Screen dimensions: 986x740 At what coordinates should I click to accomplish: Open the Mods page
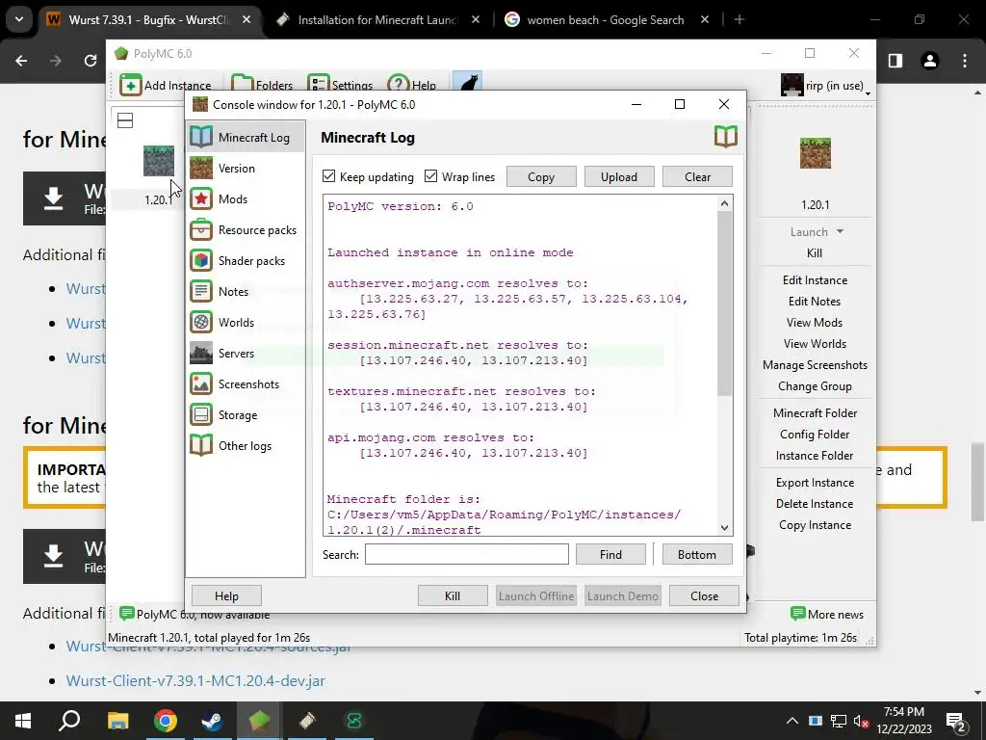coord(246,198)
